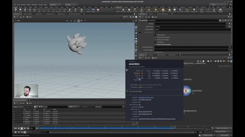
Task: Add a Sky Light from the shelf
Action: click(170, 10)
